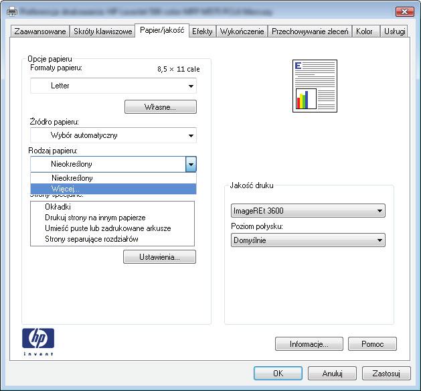Apply changes with Zastosuj button
The height and width of the screenshot is (391, 421).
pyautogui.click(x=386, y=374)
